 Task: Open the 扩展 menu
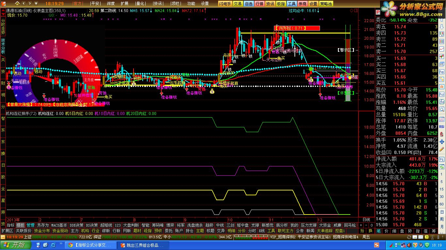(124, 4)
